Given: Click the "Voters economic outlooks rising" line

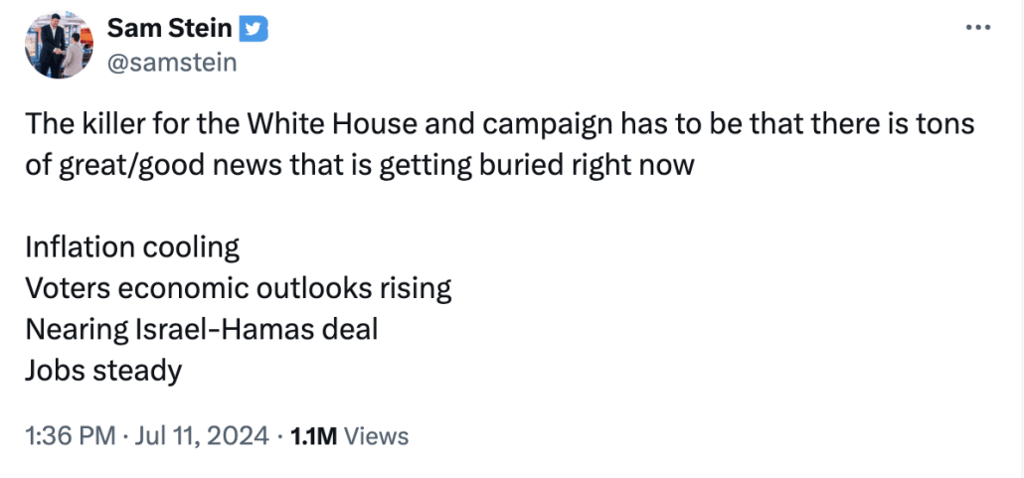Looking at the screenshot, I should point(239,288).
